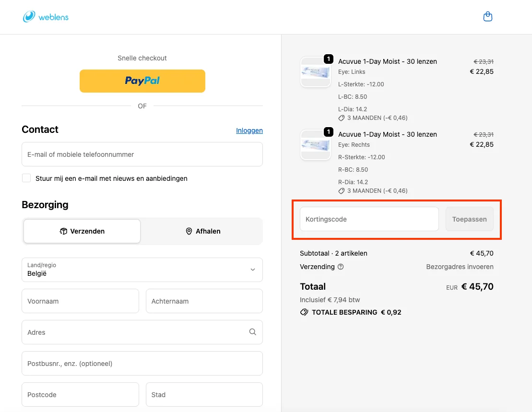The height and width of the screenshot is (412, 532).
Task: Click the Eye: Links text
Action: coord(352,72)
